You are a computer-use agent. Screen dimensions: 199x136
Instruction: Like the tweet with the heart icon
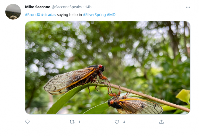117,122
